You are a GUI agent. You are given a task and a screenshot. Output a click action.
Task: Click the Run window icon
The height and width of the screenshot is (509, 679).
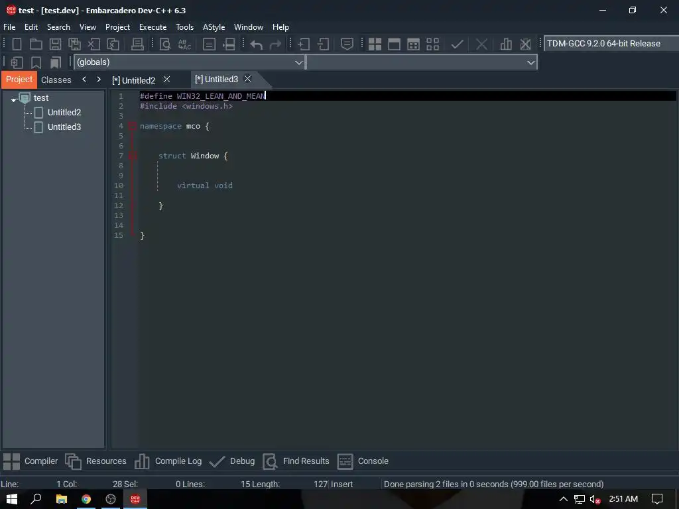[394, 44]
